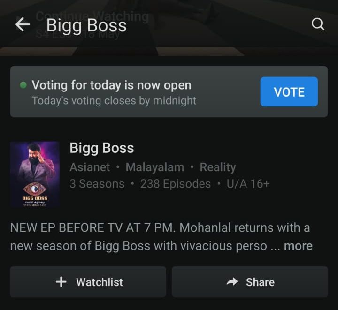This screenshot has width=338, height=310.
Task: Select the Reality genre tag
Action: pos(218,167)
